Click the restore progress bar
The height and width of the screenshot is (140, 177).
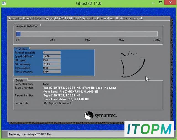87,34
